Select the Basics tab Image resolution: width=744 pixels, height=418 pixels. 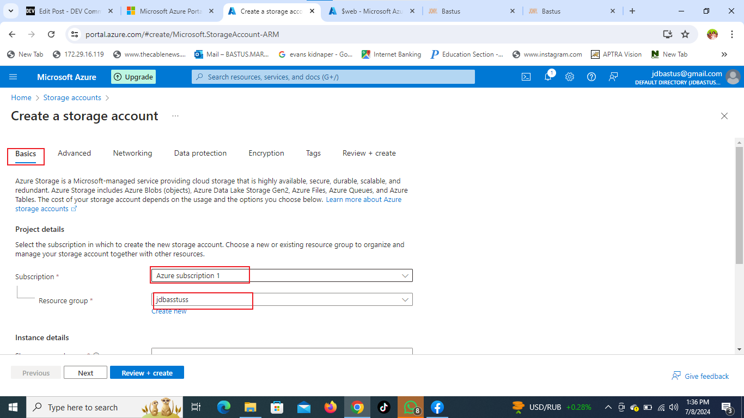tap(26, 154)
